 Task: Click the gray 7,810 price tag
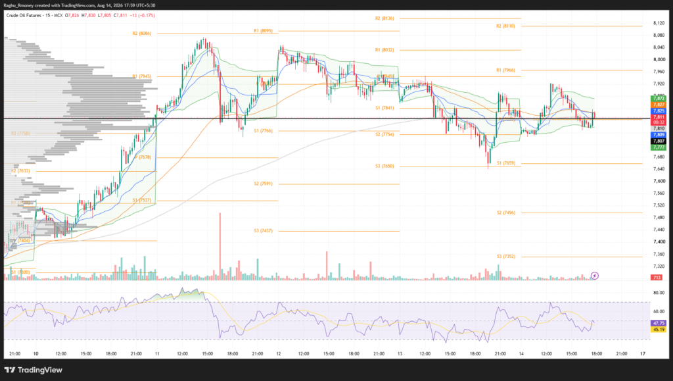pyautogui.click(x=659, y=128)
